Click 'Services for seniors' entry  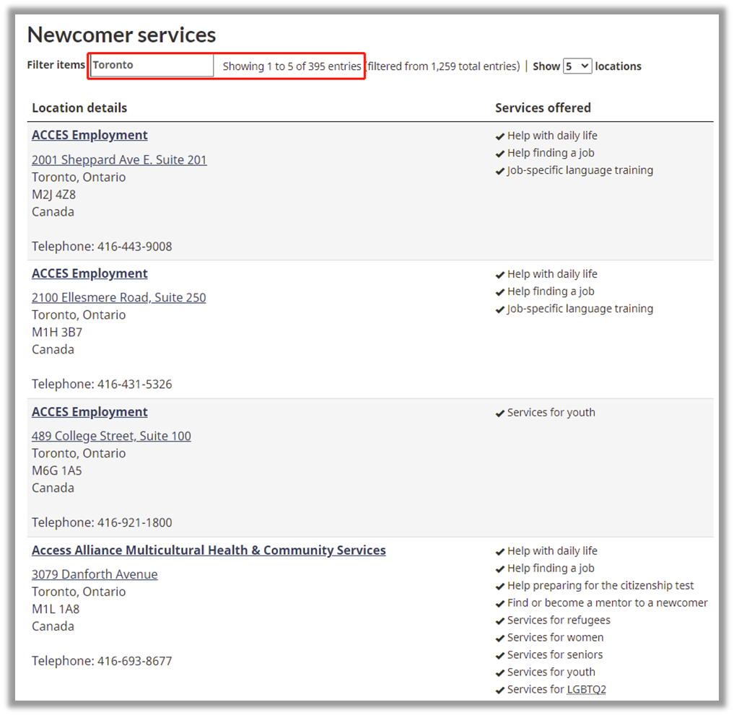tap(555, 655)
